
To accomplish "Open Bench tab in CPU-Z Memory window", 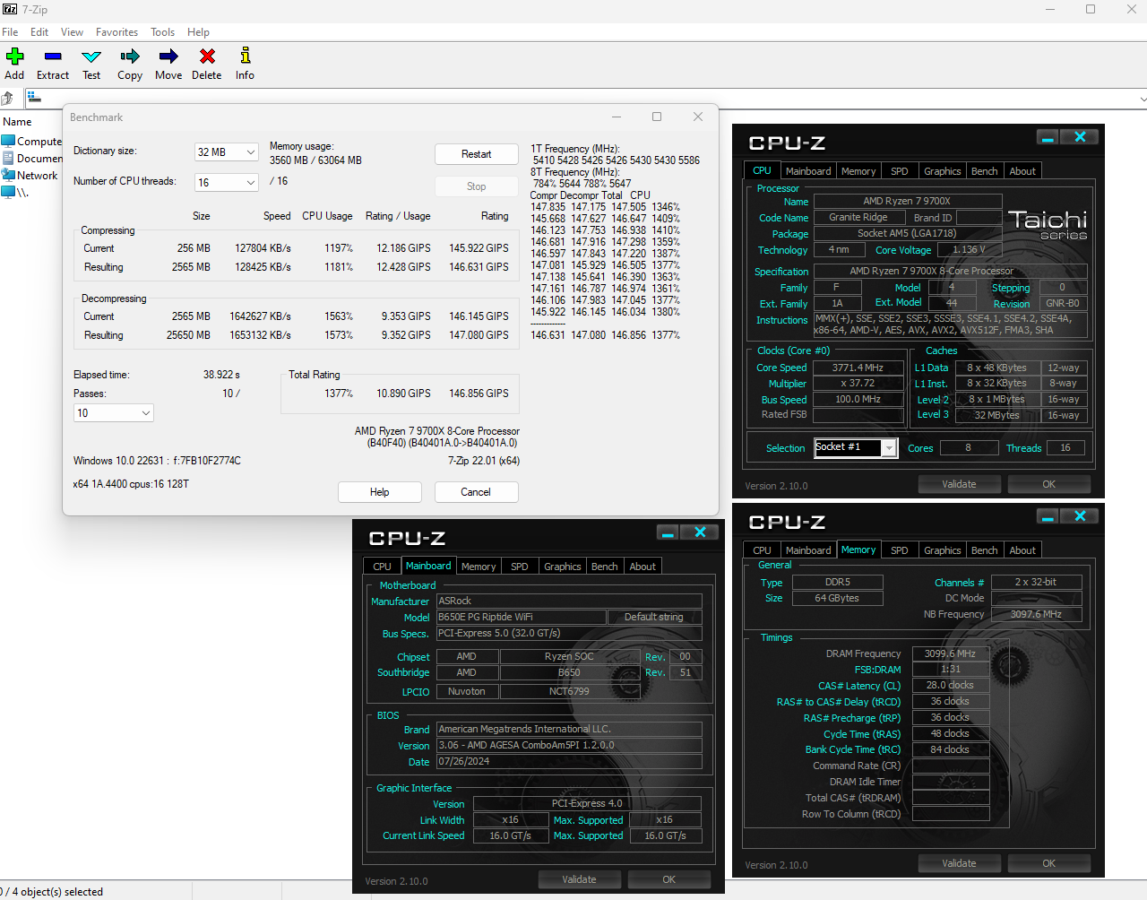I will (x=984, y=550).
